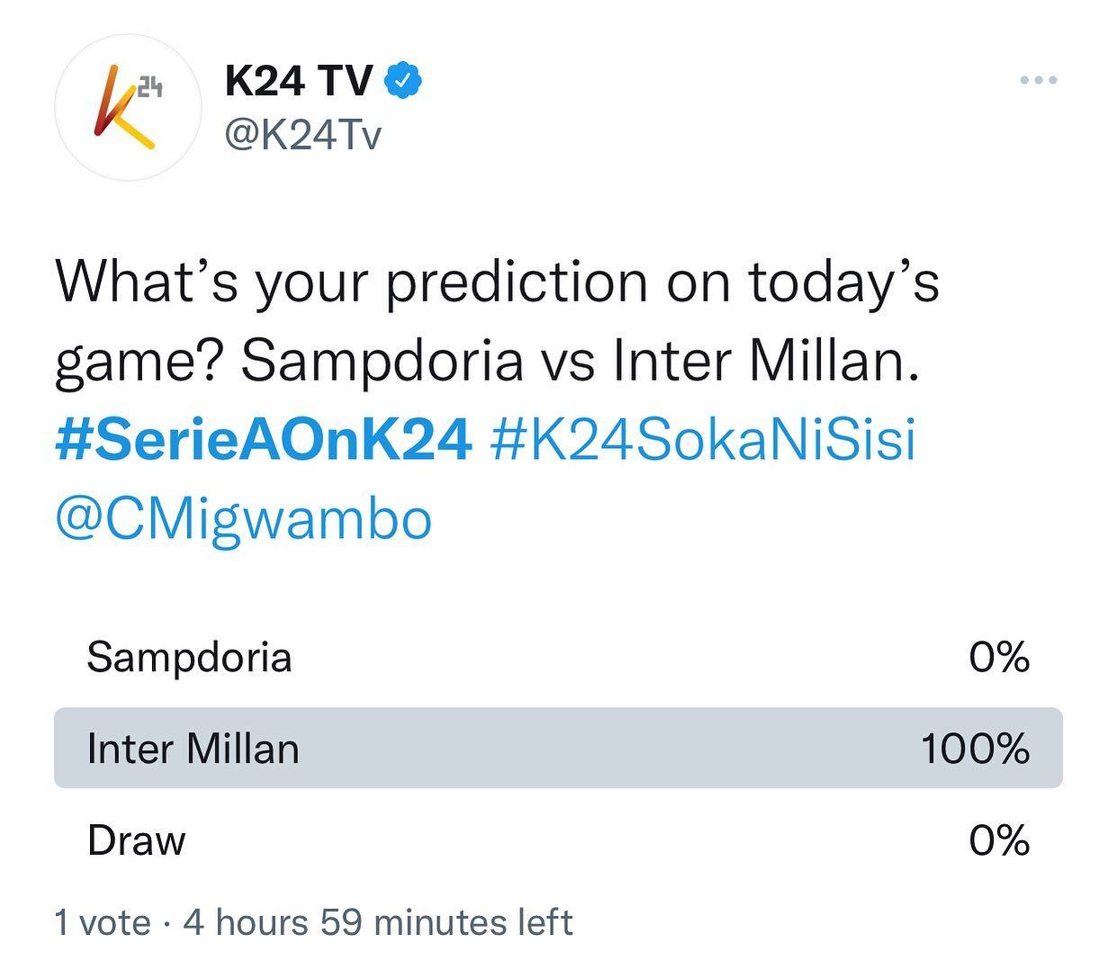The width and height of the screenshot is (1117, 969).
Task: Select the Draw poll option
Action: (558, 840)
